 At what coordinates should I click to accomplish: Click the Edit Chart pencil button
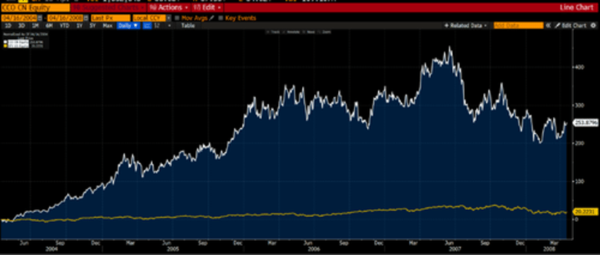(570, 25)
